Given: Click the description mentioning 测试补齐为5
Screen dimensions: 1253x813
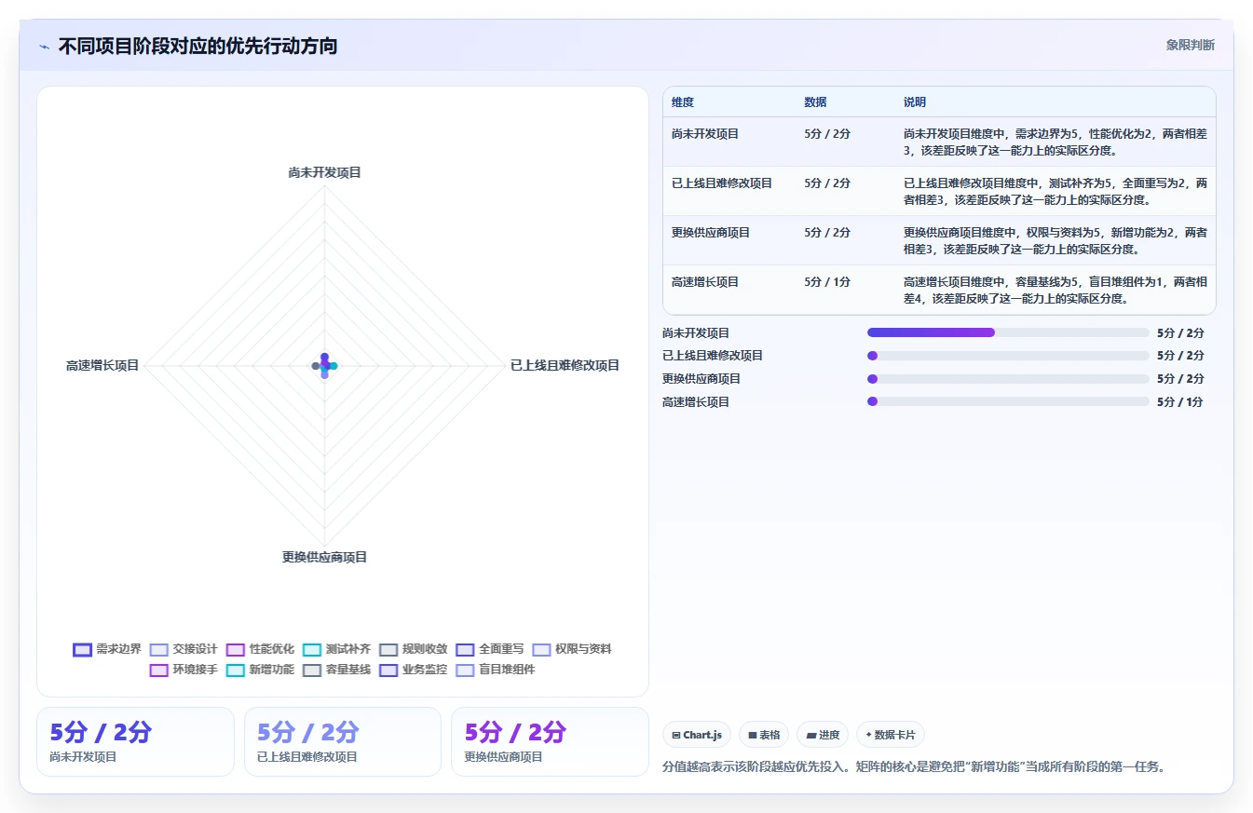Looking at the screenshot, I should click(x=1056, y=192).
